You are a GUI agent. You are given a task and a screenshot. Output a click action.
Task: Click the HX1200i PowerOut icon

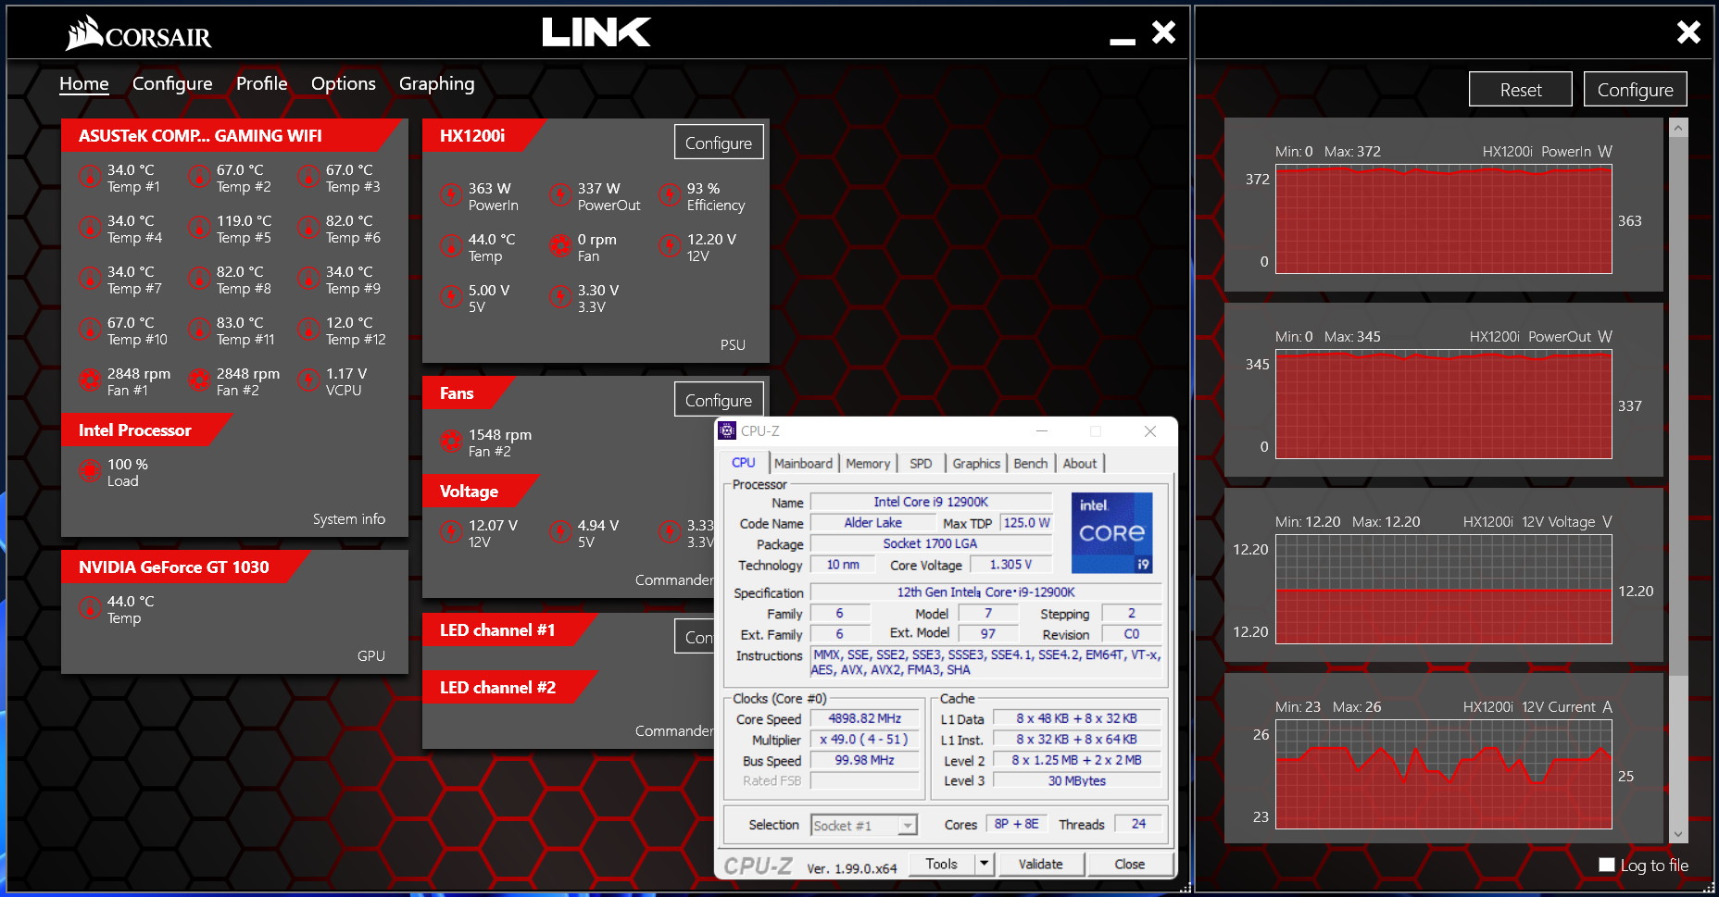(560, 194)
